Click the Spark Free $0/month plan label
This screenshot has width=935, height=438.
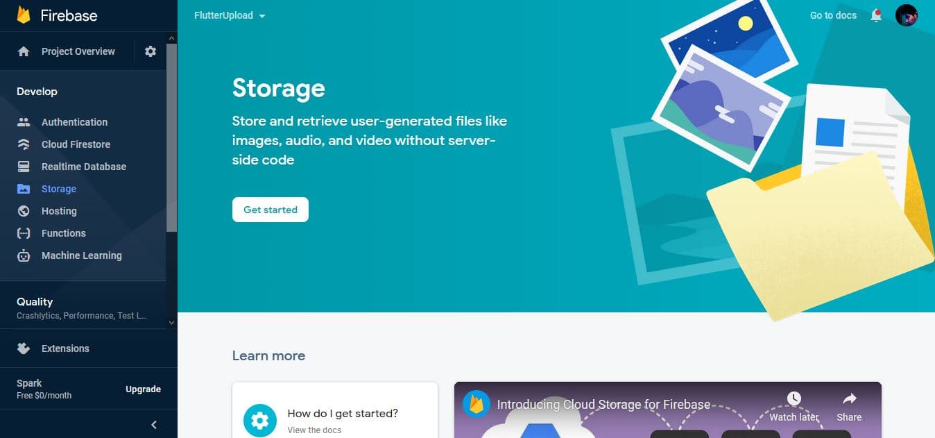click(x=44, y=389)
